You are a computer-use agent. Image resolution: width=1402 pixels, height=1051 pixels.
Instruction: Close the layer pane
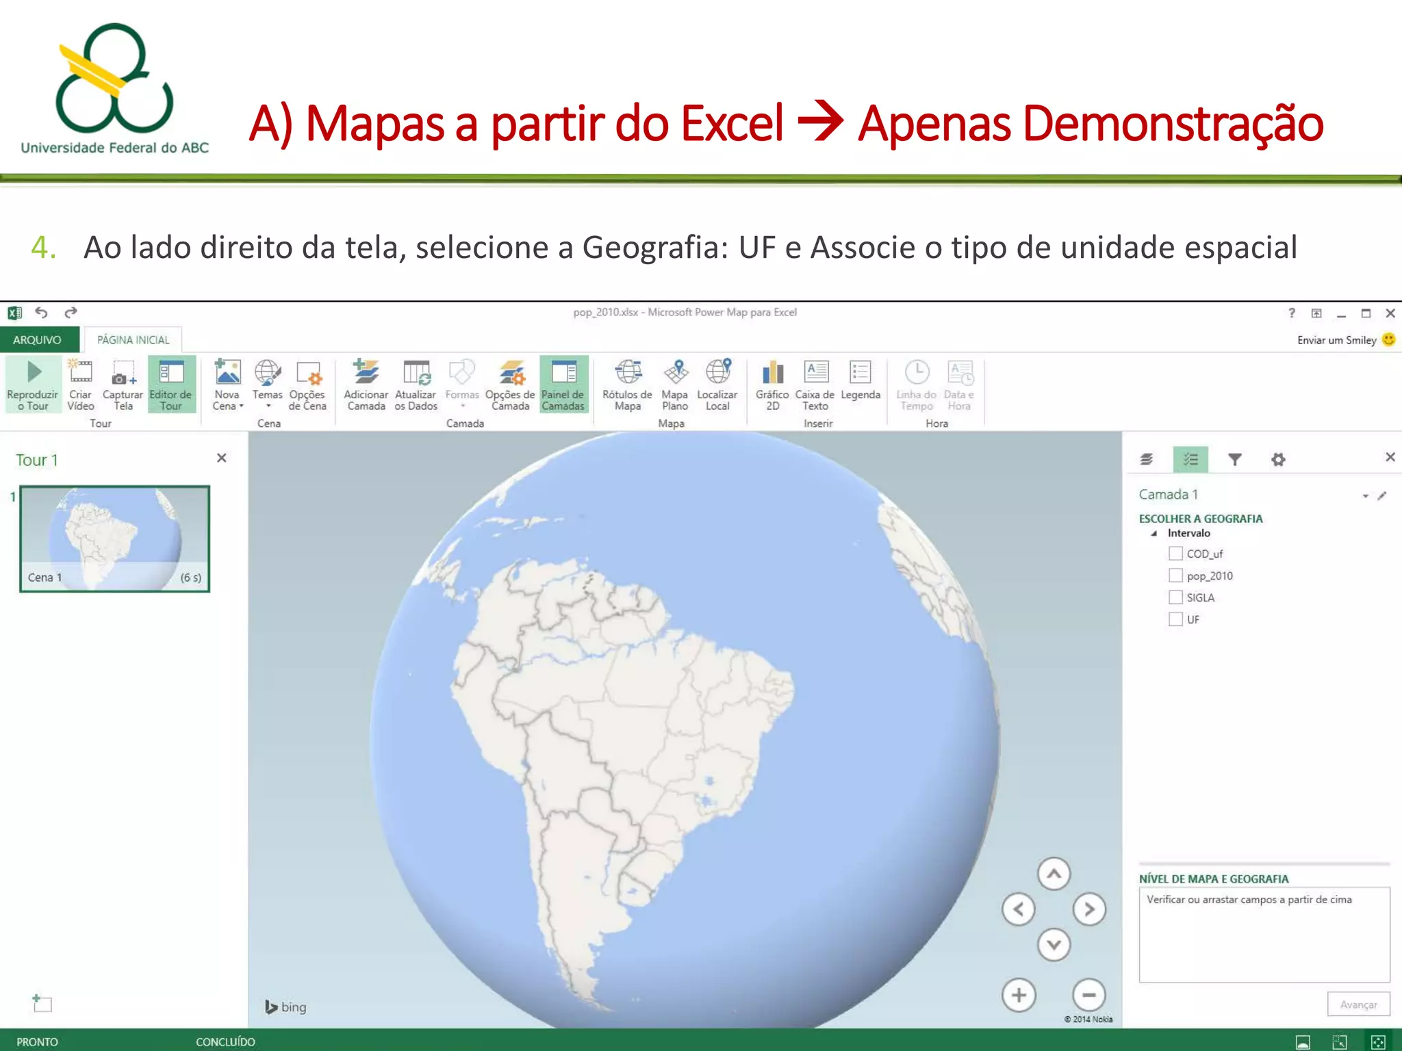(1390, 456)
